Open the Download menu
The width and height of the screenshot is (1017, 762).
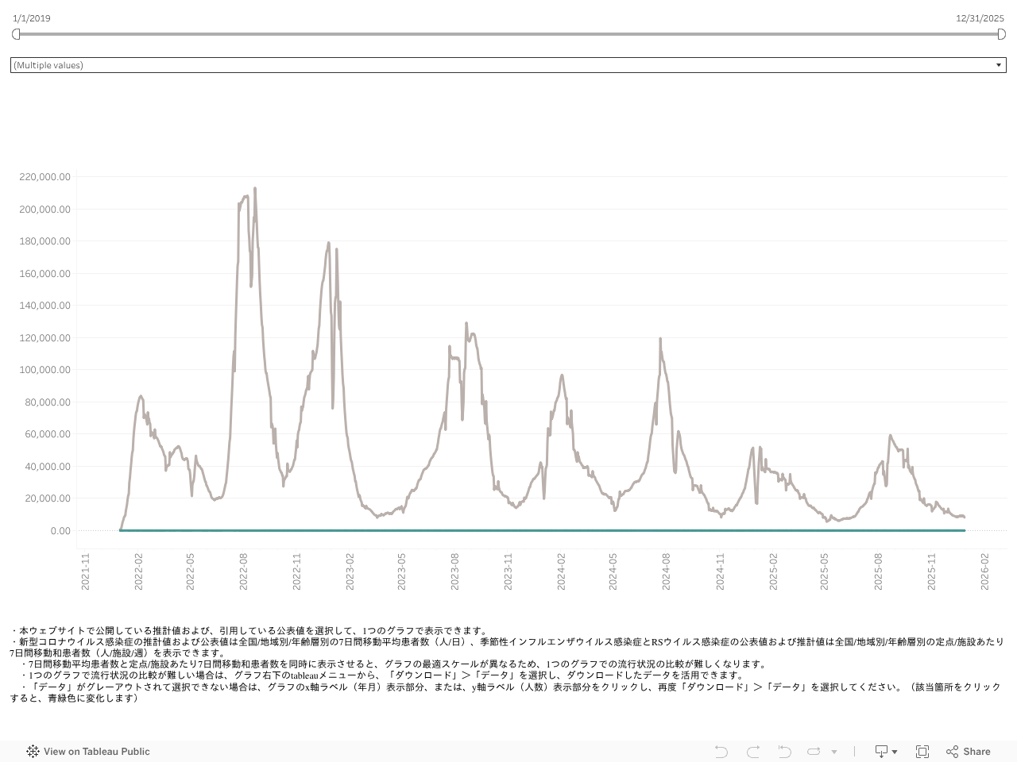885,752
